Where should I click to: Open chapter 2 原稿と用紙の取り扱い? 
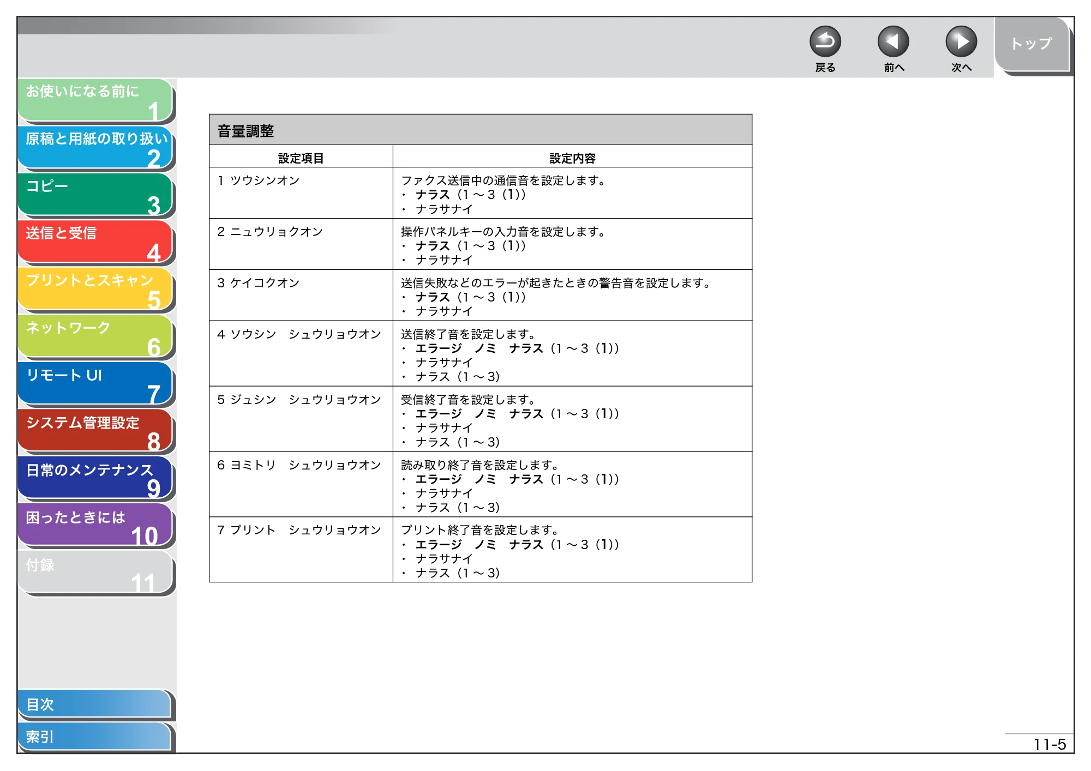95,147
